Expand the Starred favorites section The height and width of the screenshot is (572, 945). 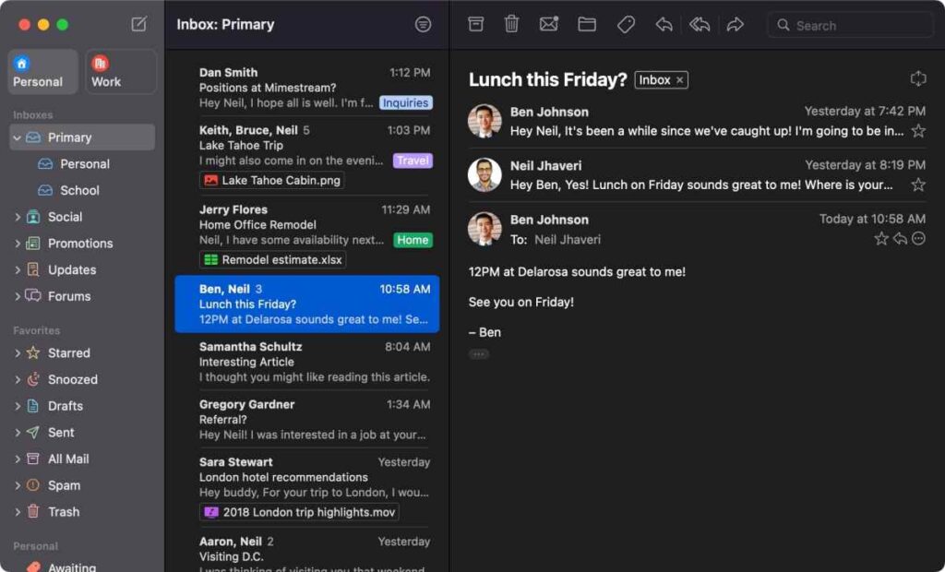pyautogui.click(x=17, y=352)
